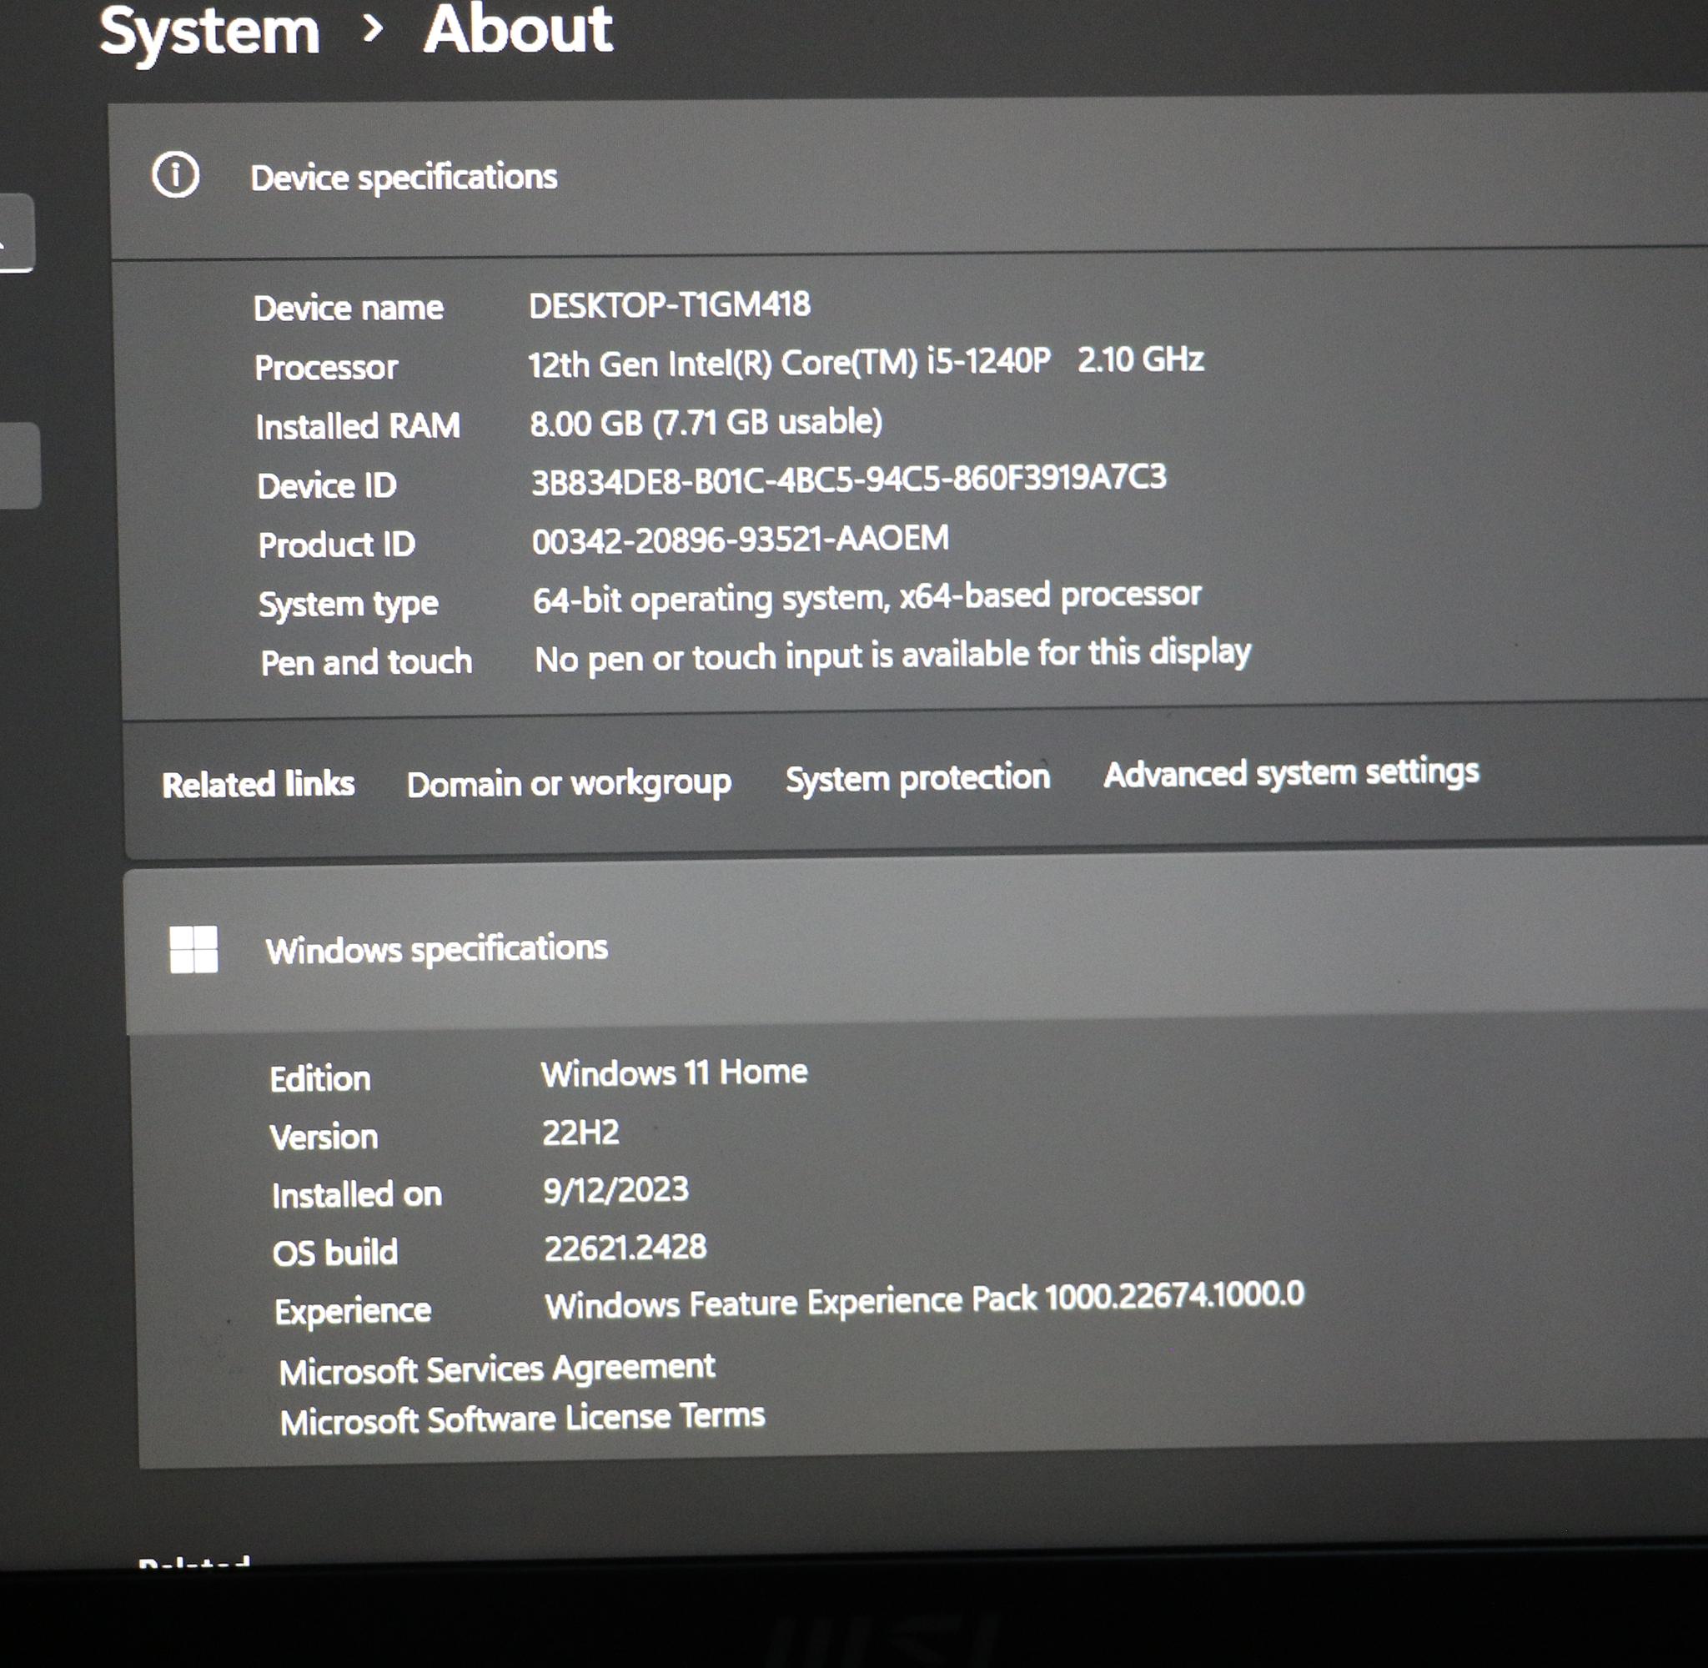Click the Pen and touch label
Viewport: 1708px width, 1668px height.
pos(366,662)
